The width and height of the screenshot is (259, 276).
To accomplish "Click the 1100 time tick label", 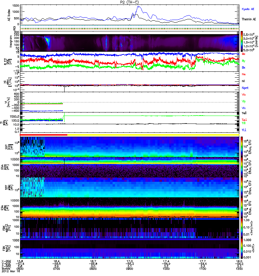I will (x=203, y=269).
